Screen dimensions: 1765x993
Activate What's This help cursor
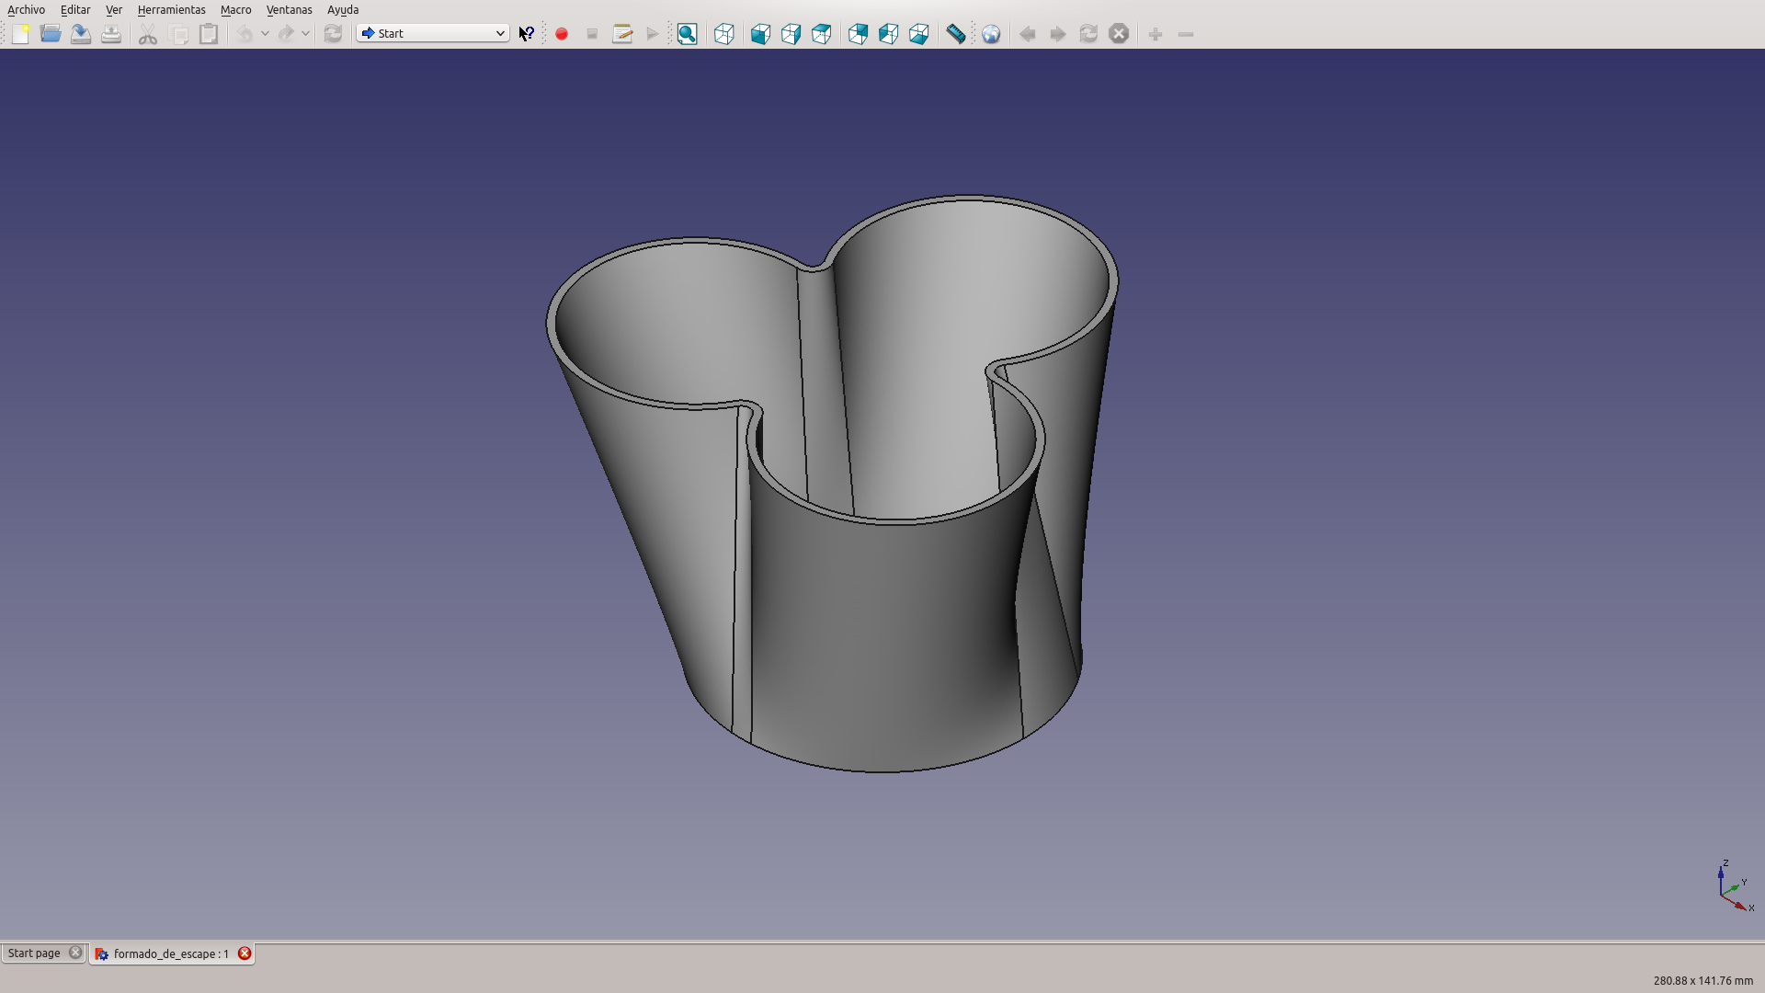[527, 34]
